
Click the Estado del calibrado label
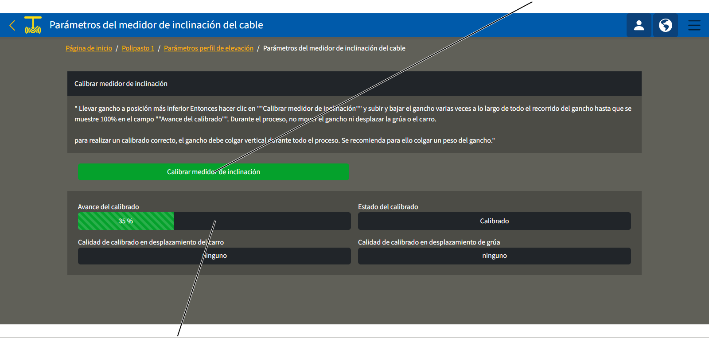point(388,207)
